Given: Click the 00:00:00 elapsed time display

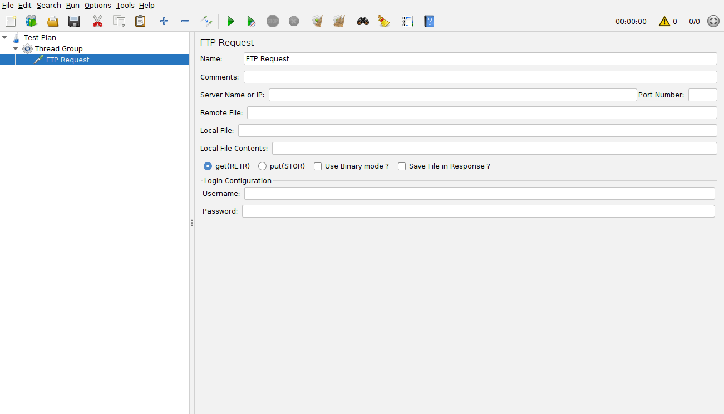Looking at the screenshot, I should click(x=631, y=21).
